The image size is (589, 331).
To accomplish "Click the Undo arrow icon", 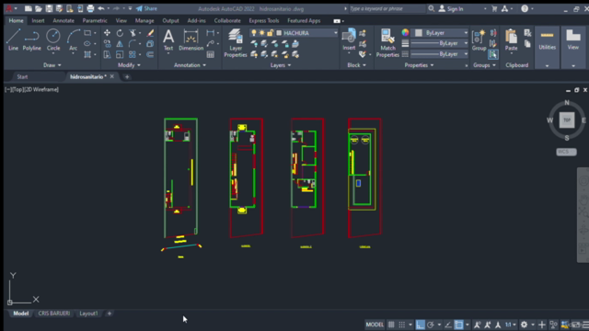I will [101, 8].
